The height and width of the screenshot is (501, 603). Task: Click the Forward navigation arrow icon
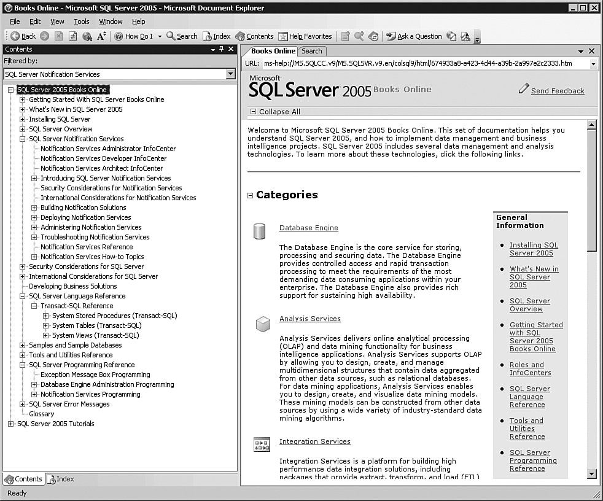coord(45,36)
